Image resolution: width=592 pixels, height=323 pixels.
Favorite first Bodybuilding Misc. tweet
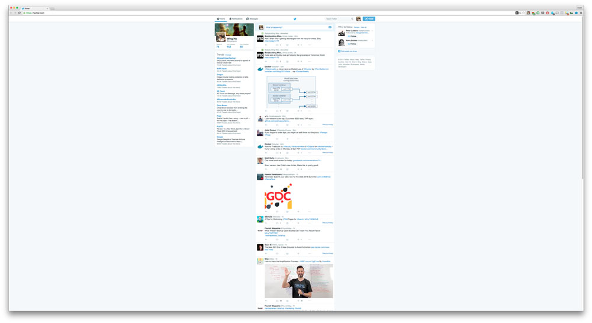tap(298, 45)
